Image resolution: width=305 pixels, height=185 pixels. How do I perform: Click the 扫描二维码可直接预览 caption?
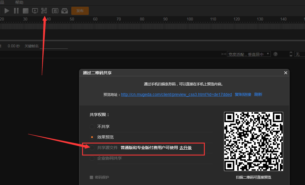click(254, 177)
